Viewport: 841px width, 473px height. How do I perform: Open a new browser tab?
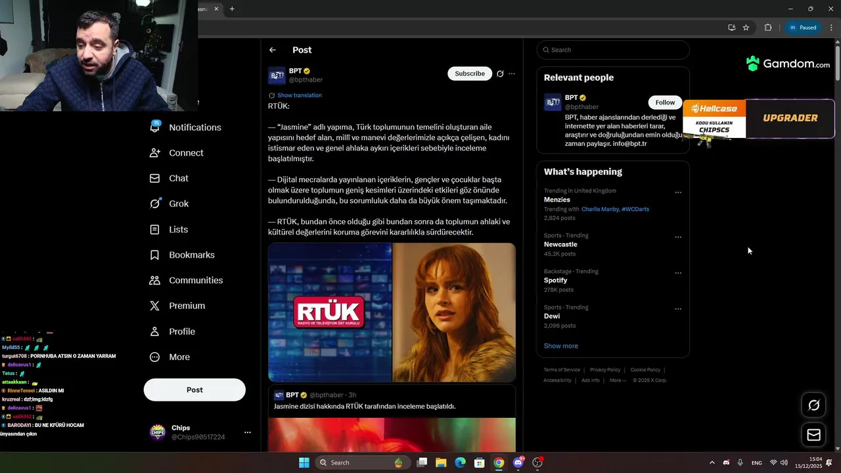[232, 9]
